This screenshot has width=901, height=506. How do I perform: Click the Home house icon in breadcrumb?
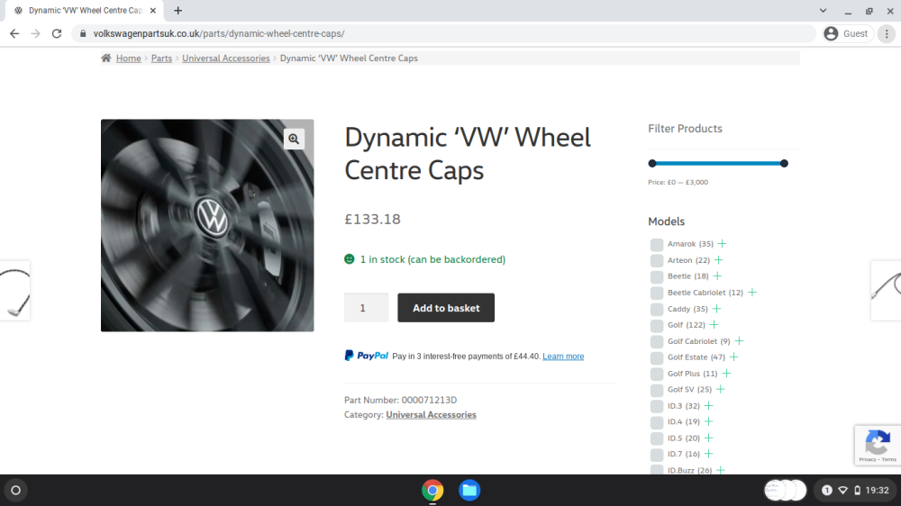click(x=106, y=58)
